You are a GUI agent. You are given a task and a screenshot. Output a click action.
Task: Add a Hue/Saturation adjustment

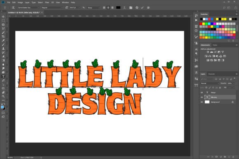(206, 56)
